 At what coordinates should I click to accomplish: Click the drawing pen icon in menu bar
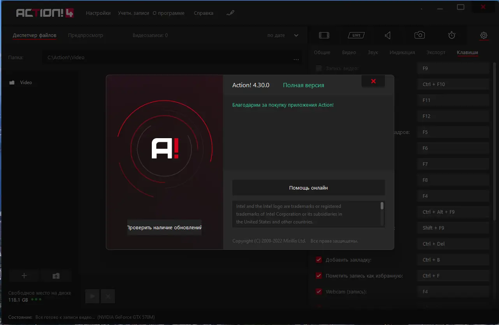click(x=230, y=13)
